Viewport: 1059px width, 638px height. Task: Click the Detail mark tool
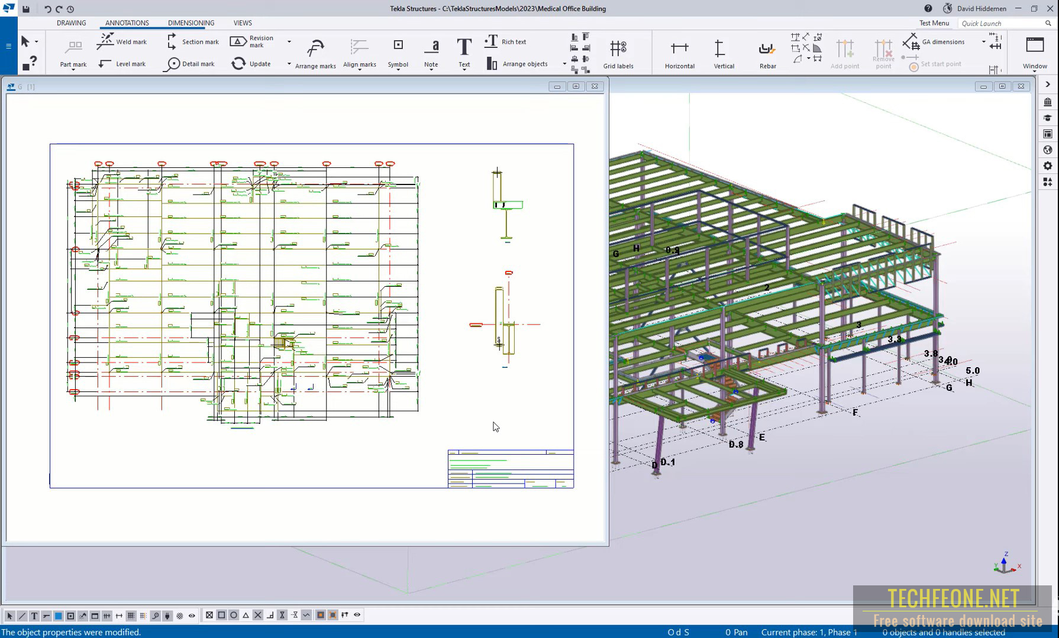[189, 64]
